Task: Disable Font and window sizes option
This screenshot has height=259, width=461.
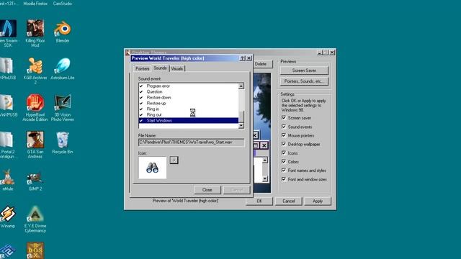Action: pos(284,179)
